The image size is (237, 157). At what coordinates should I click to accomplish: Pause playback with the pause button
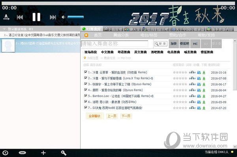pos(36,17)
